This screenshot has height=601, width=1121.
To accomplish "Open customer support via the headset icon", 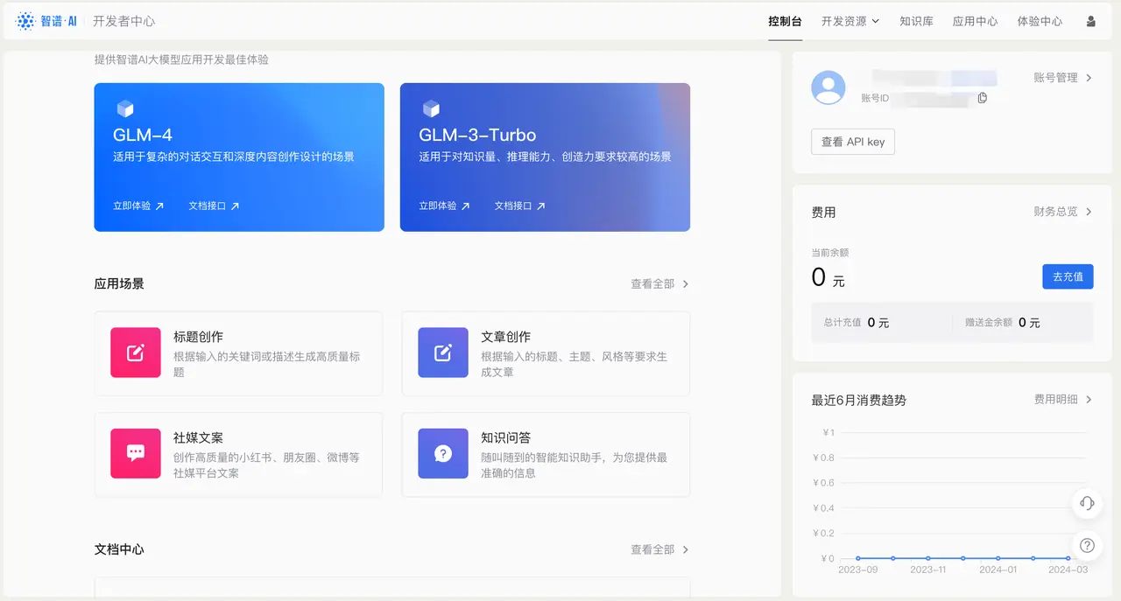I will [1086, 504].
